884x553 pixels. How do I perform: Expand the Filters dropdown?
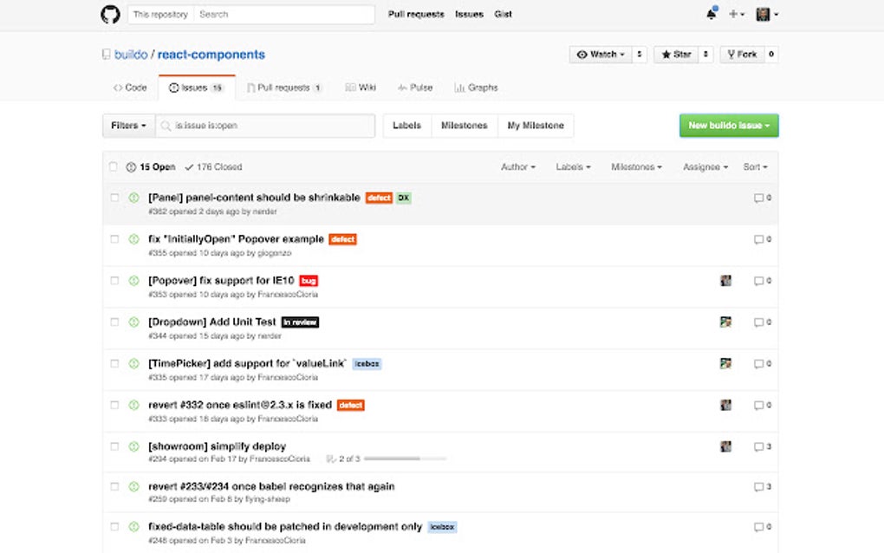127,125
